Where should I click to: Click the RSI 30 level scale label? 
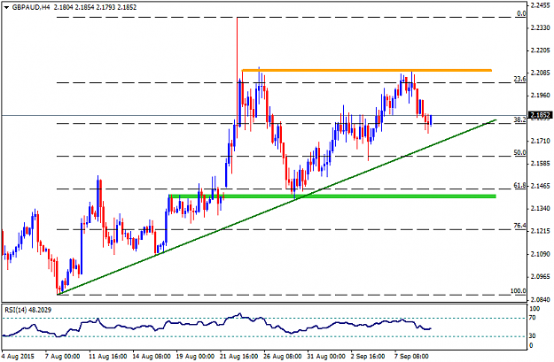(533, 336)
